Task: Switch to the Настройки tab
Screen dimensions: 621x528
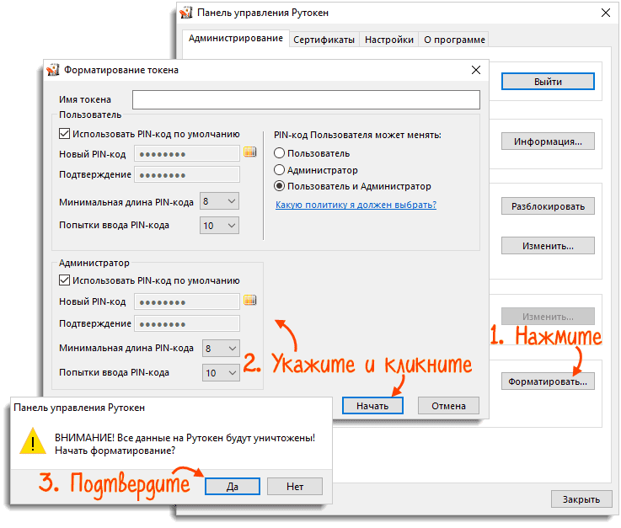Action: (390, 40)
